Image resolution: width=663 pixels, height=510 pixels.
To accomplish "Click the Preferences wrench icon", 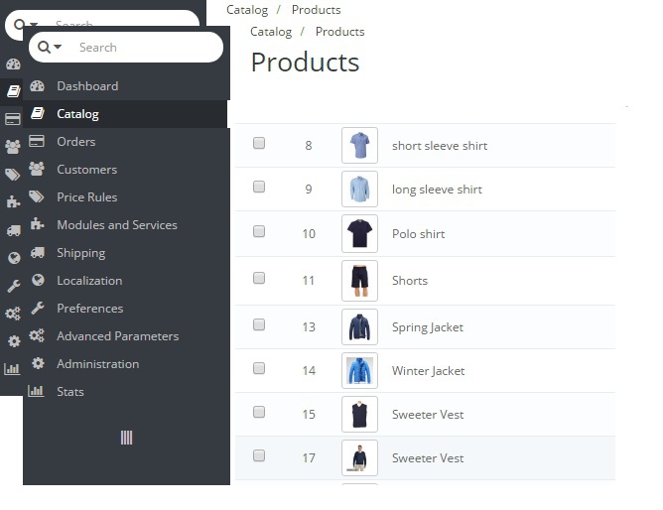I will click(38, 309).
